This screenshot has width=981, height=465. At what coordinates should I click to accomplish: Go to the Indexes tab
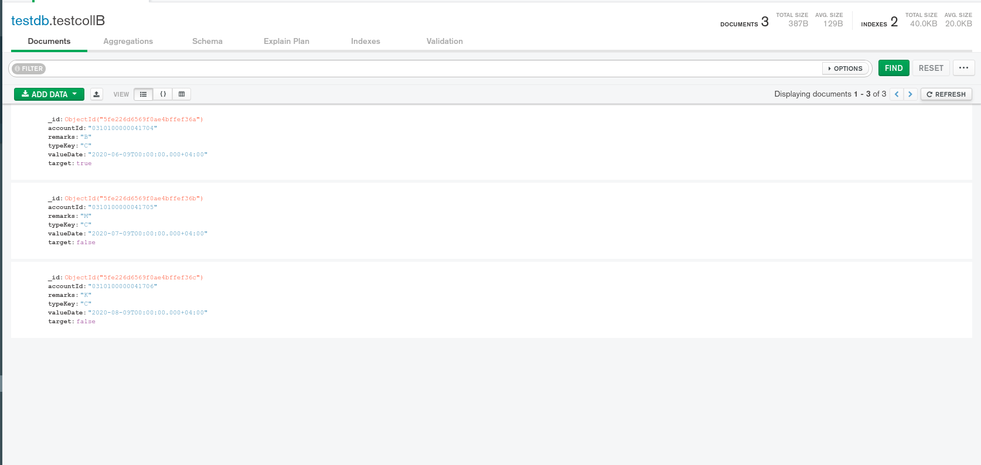(366, 41)
